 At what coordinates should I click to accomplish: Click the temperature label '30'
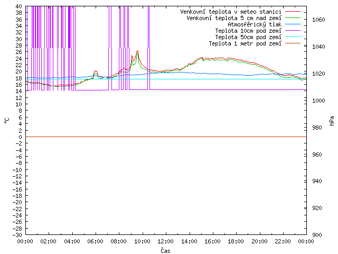coord(19,39)
